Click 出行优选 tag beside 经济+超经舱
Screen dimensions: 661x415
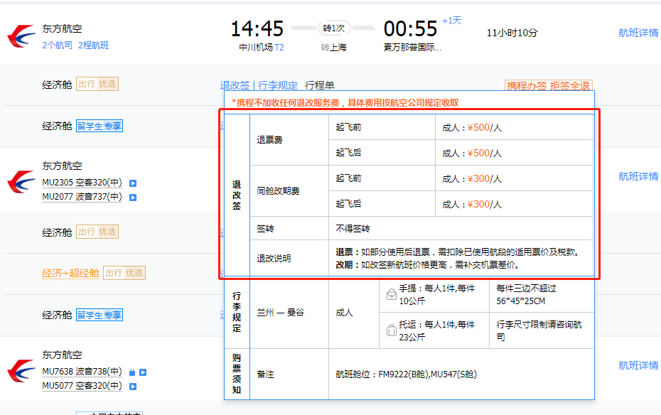coord(124,273)
